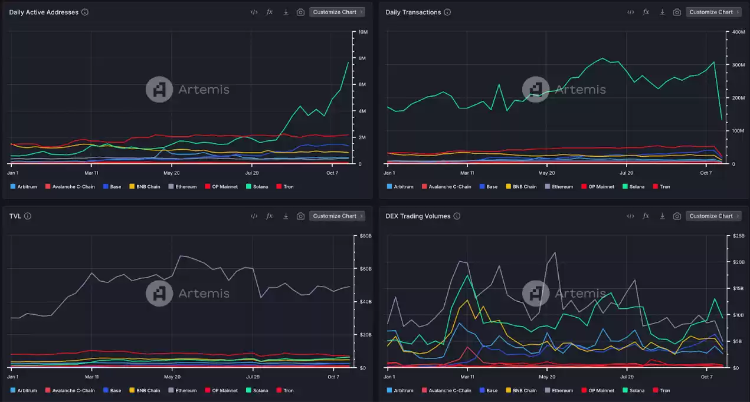Toggle Tron in the DEX Trading Volumes legend

coord(661,390)
